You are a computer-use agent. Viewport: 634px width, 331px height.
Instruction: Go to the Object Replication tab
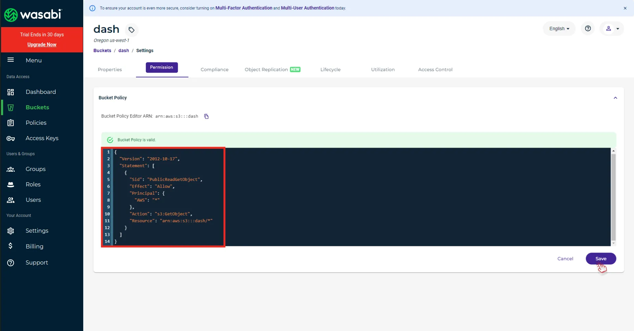pos(272,70)
